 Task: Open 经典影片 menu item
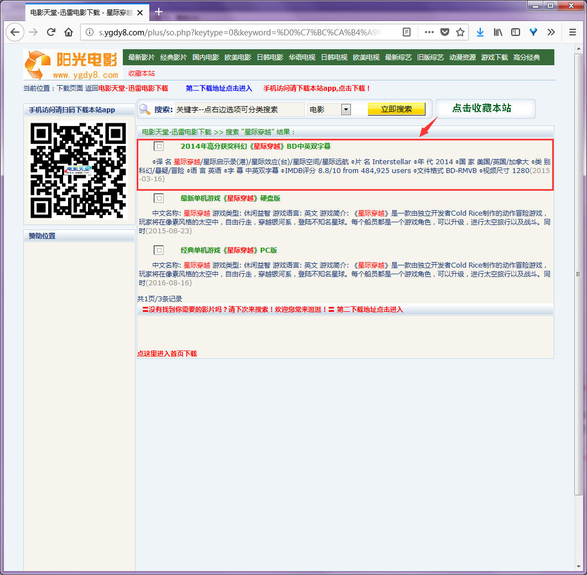click(x=173, y=57)
